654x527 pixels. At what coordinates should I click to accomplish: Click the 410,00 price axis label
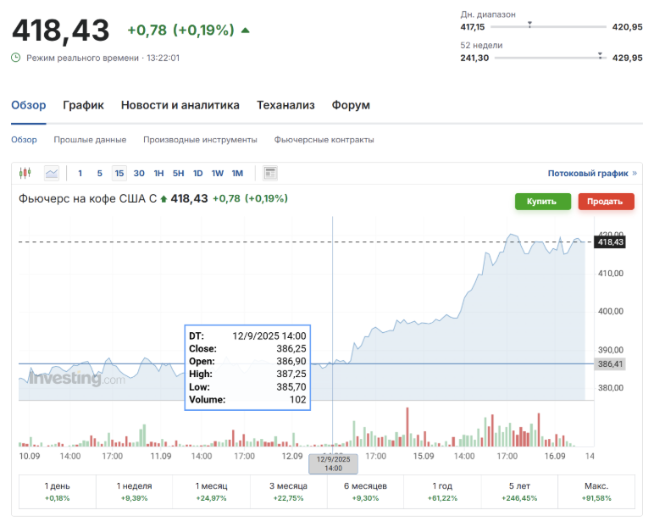coord(611,274)
